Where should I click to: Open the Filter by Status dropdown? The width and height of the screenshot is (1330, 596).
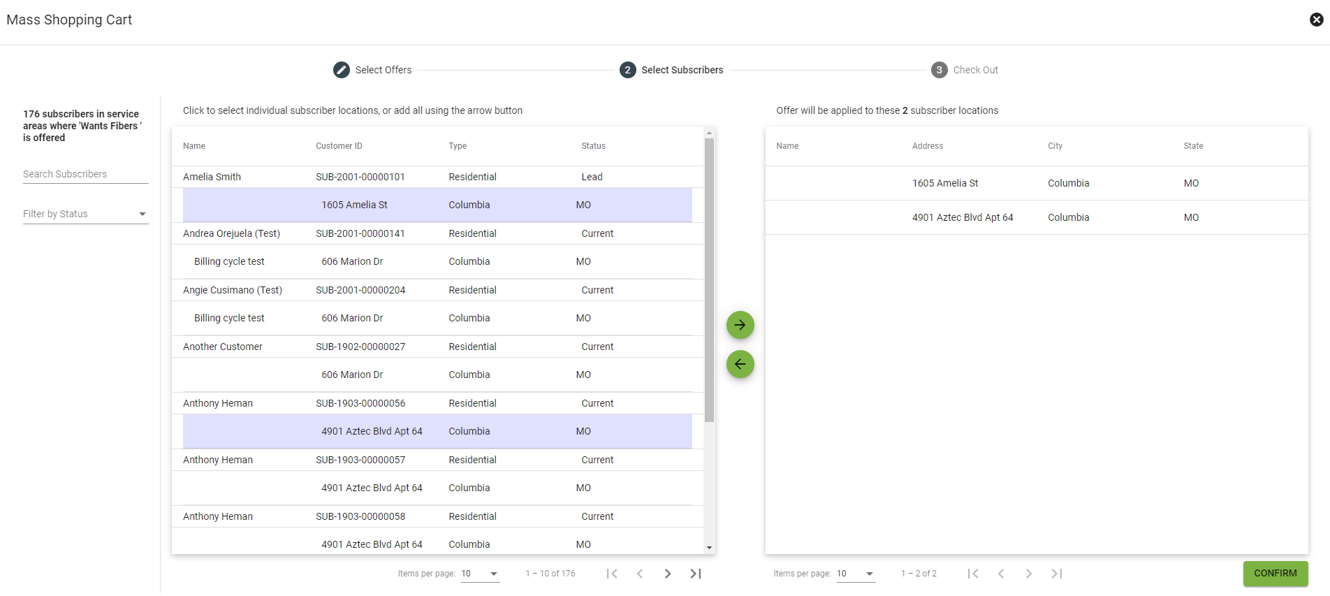pyautogui.click(x=86, y=214)
